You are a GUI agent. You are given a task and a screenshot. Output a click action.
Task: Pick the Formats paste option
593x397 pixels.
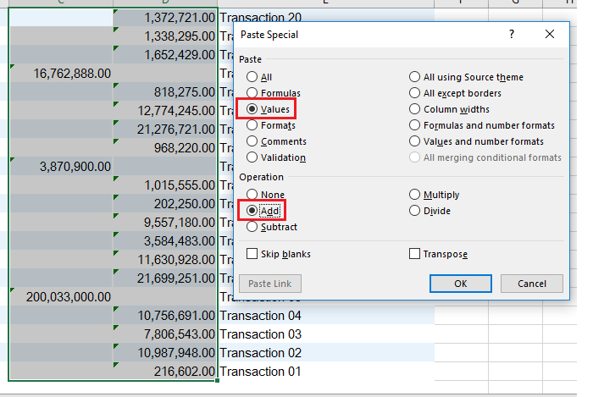(x=252, y=126)
